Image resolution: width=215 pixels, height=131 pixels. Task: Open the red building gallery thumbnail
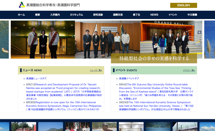pos(24,127)
